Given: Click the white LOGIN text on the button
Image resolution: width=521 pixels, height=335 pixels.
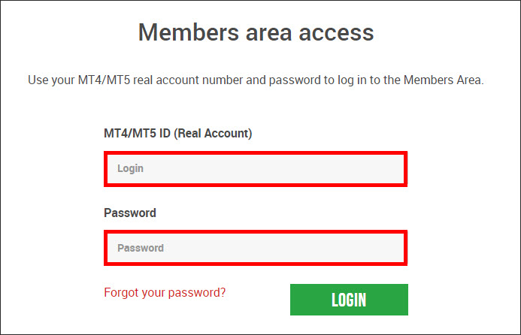Looking at the screenshot, I should tap(349, 300).
